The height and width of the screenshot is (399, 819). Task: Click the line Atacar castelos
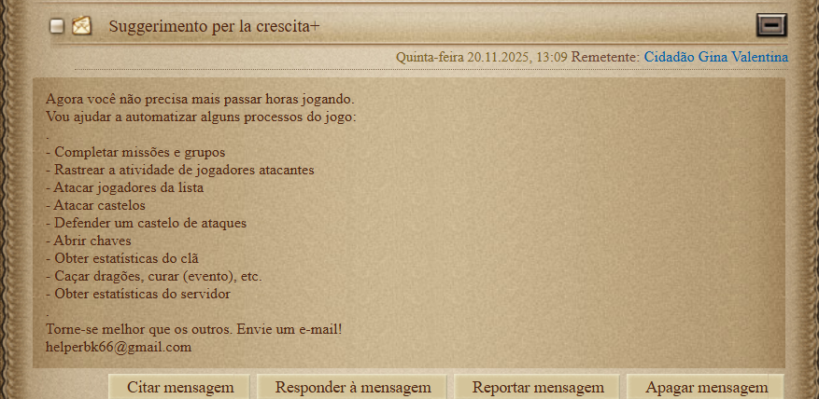(x=95, y=205)
